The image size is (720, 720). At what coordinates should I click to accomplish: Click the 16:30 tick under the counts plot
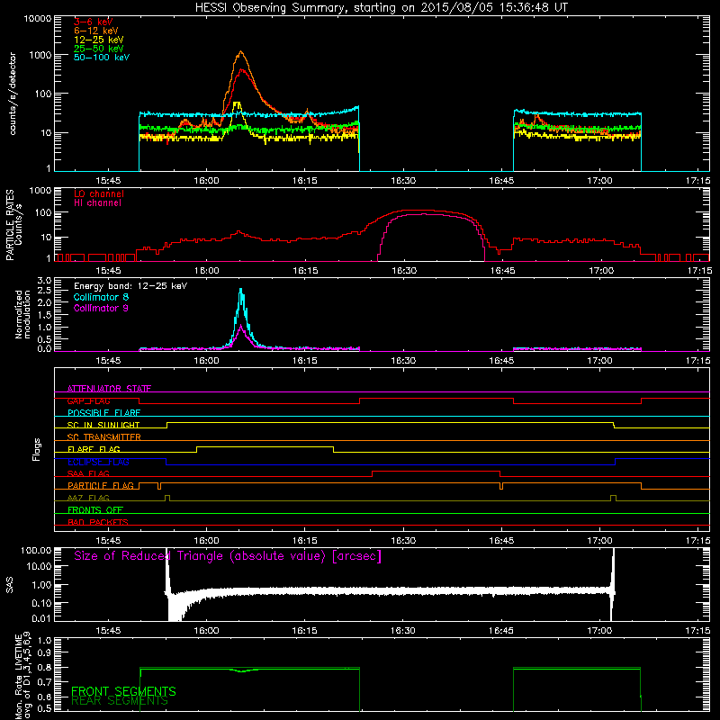(403, 181)
